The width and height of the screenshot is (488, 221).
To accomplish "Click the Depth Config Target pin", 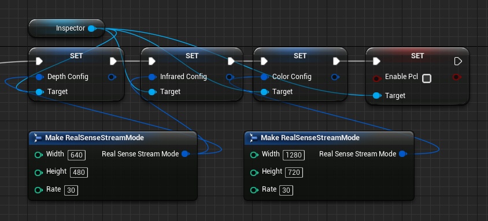I will pyautogui.click(x=39, y=92).
